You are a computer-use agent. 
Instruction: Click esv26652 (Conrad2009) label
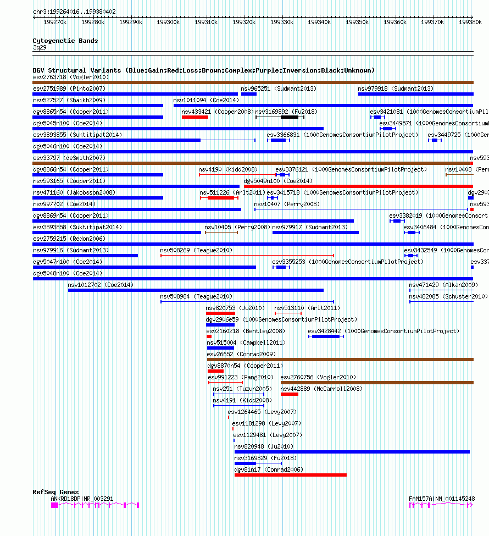click(241, 355)
